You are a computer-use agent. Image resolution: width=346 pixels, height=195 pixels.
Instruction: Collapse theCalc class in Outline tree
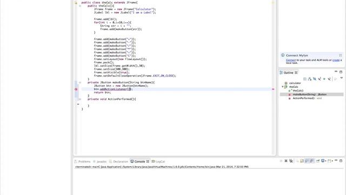tap(282, 87)
